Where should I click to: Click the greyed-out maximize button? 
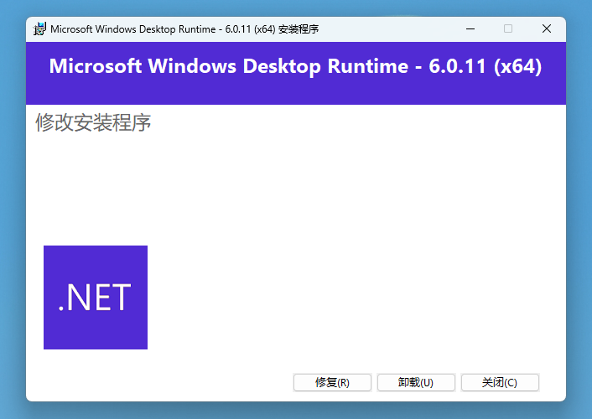point(508,29)
